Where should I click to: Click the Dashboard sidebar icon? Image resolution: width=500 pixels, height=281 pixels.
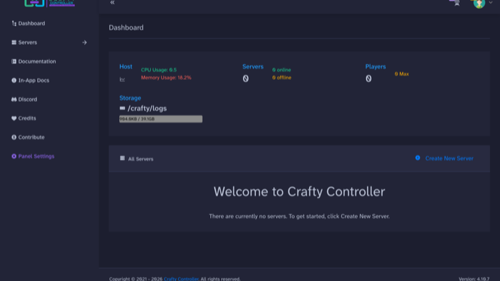click(14, 23)
